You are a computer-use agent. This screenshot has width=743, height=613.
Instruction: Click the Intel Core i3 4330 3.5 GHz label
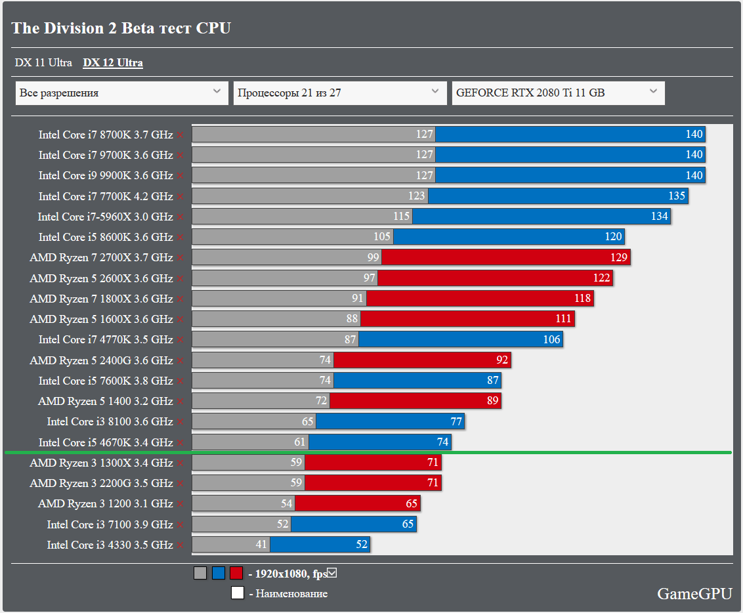pos(110,545)
